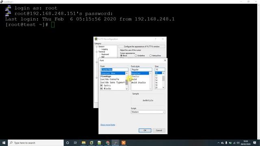Screen dimensions: 260x146
Task: Select Underline cursor appearance
Action: pyautogui.click(x=140, y=56)
